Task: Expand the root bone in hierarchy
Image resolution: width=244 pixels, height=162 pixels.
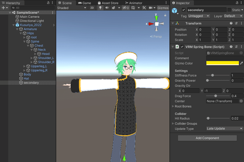Action: (x=24, y=37)
